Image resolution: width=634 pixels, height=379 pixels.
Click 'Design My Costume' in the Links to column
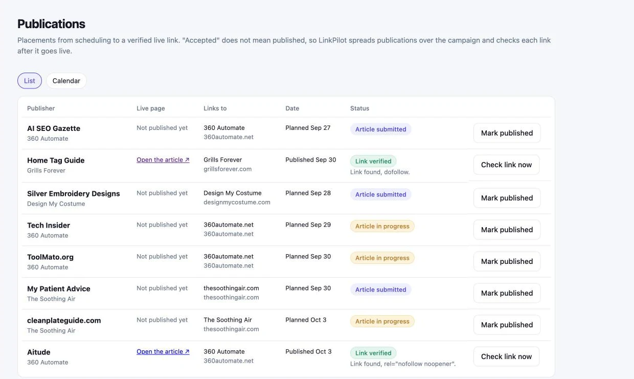coord(233,193)
